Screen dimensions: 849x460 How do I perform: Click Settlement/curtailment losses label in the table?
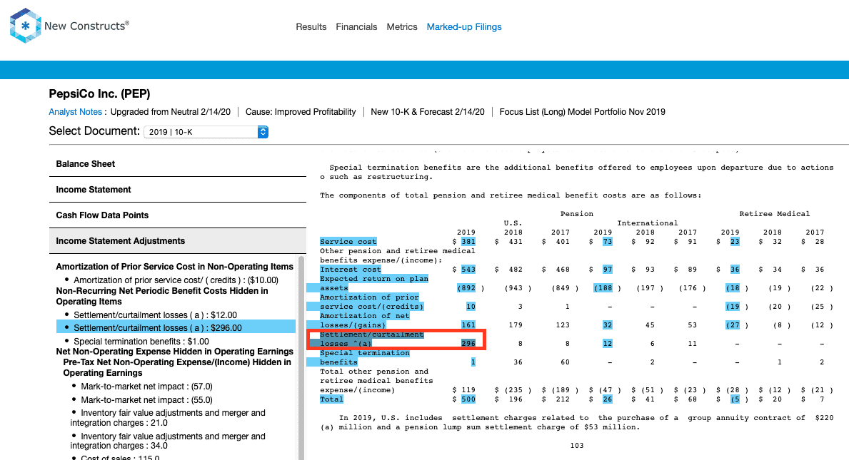pos(371,339)
